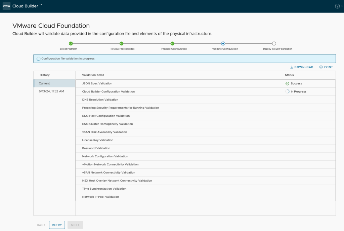Select the DNS Resolution Validation row
Viewport: 344px width, 231px height.
(205, 100)
